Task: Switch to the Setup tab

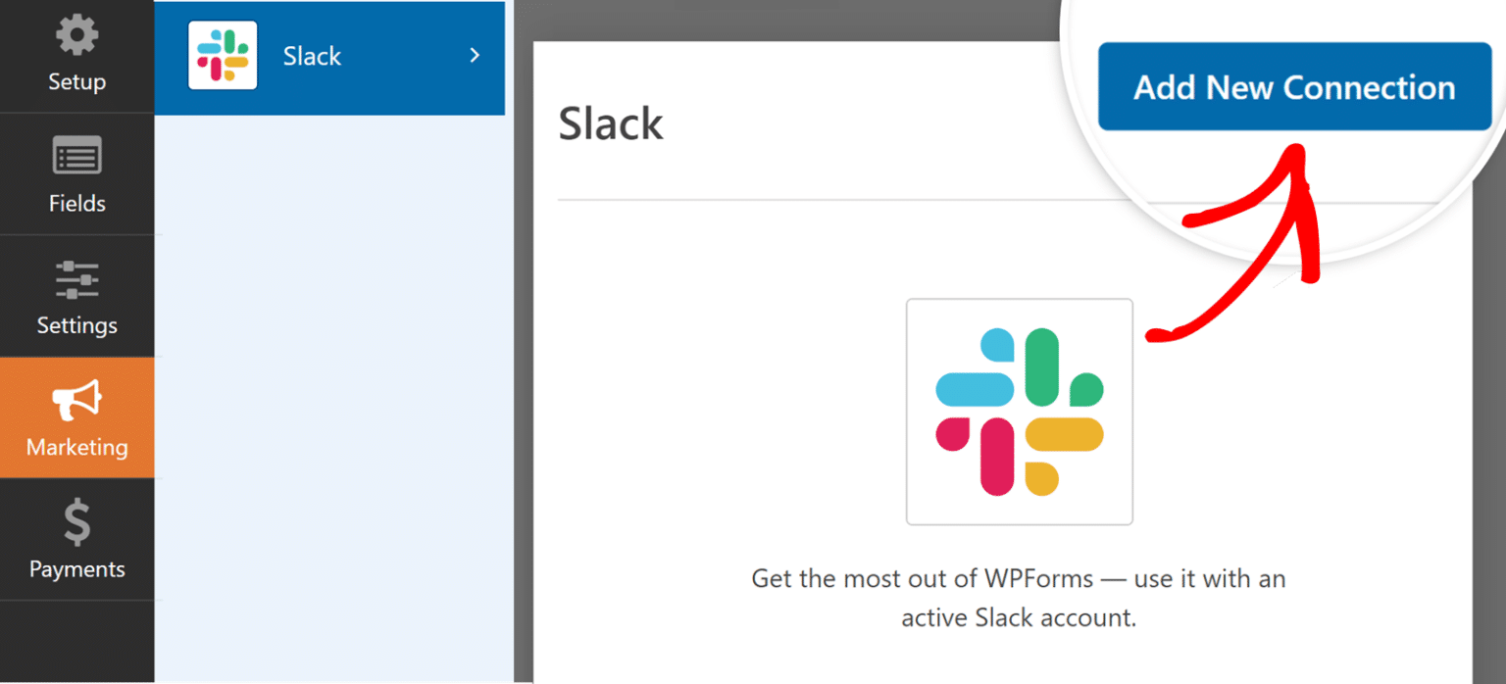Action: pos(76,56)
